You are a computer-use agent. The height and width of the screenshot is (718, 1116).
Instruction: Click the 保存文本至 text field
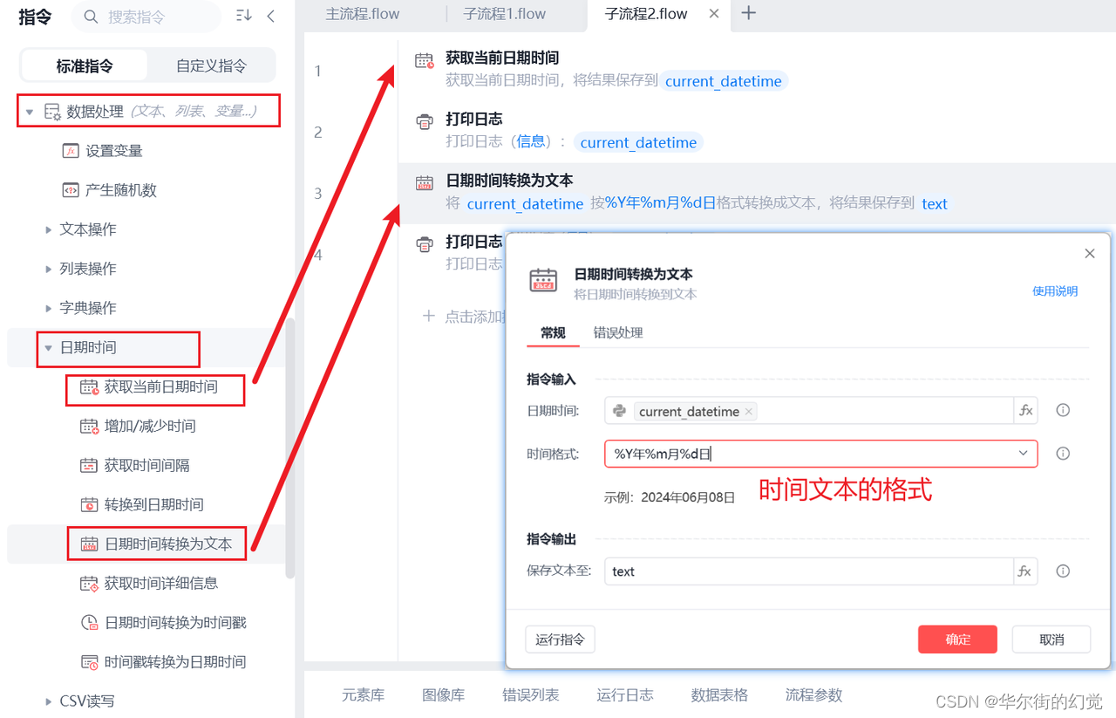pos(808,571)
